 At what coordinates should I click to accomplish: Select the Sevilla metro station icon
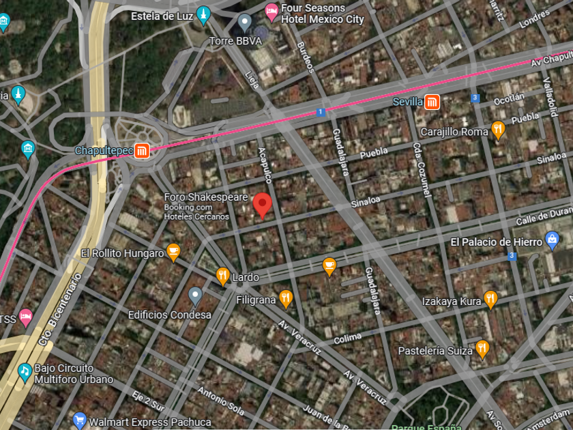coord(432,102)
